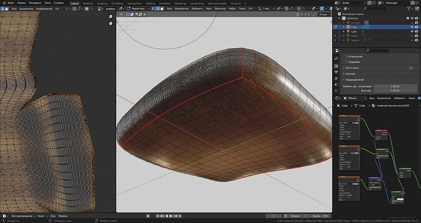Jump to the timeline start frame icon
Image resolution: width=421 pixels, height=223 pixels.
click(158, 216)
